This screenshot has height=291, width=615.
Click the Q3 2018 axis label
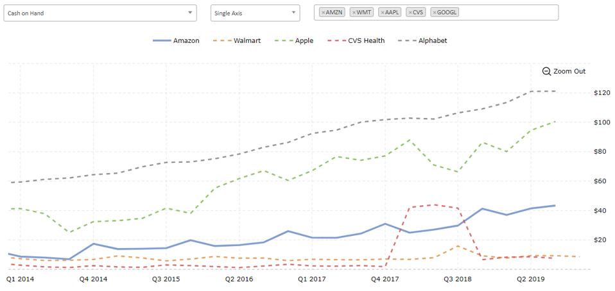(458, 279)
